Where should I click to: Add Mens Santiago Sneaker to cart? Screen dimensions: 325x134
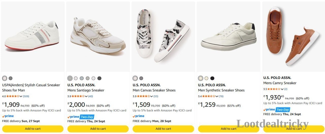(x=98, y=129)
